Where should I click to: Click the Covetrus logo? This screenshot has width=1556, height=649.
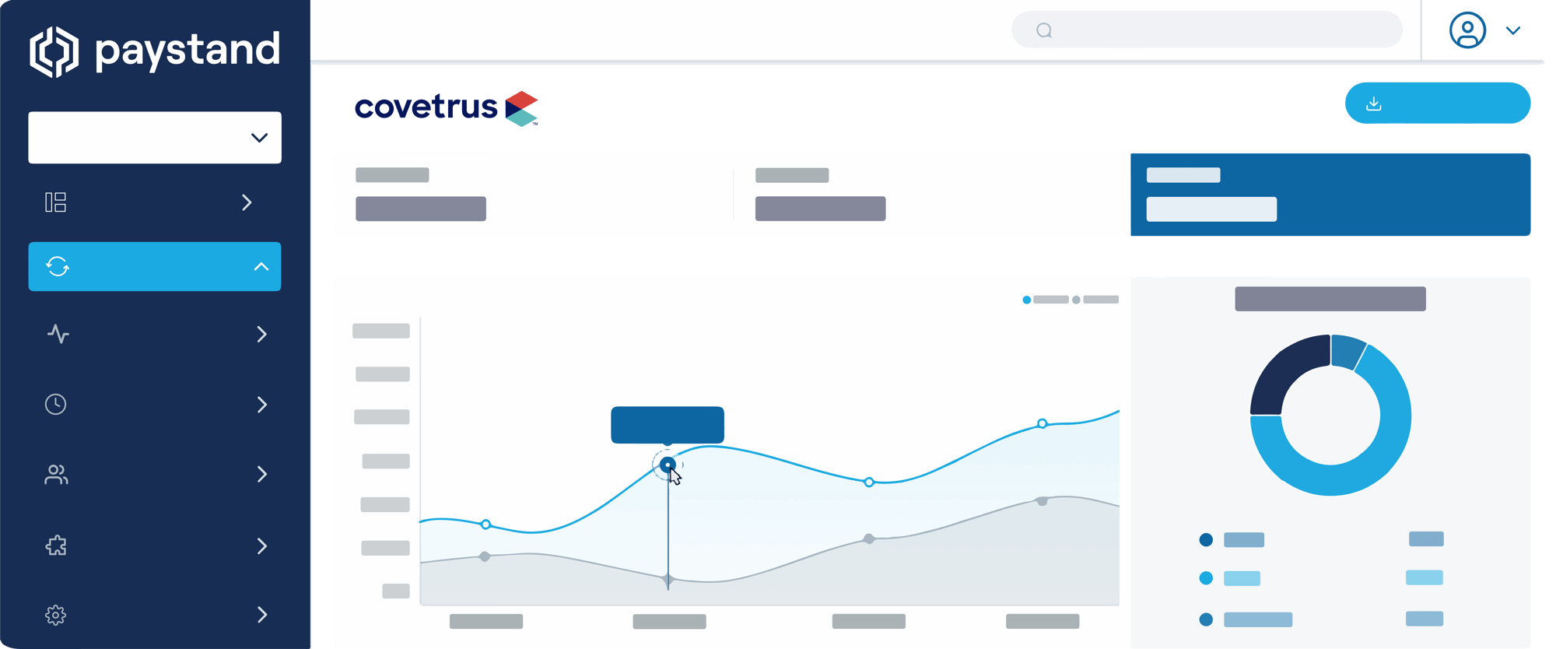click(x=447, y=108)
